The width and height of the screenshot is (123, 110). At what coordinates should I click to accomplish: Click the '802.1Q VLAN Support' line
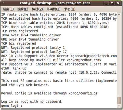59,56
